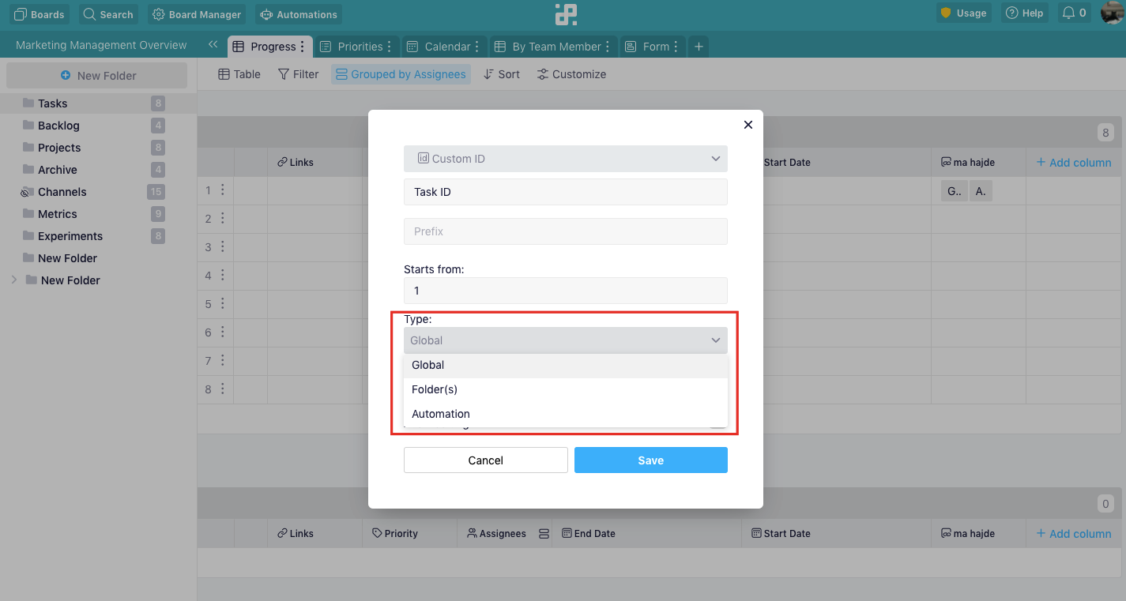Click Add column in the top table
This screenshot has width=1126, height=601.
[x=1074, y=163]
